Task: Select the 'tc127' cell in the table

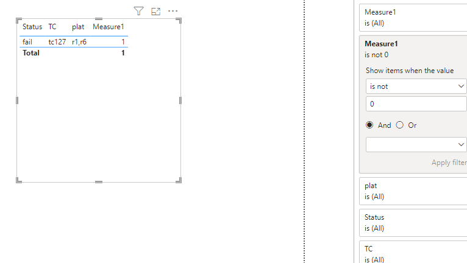Action: [57, 42]
